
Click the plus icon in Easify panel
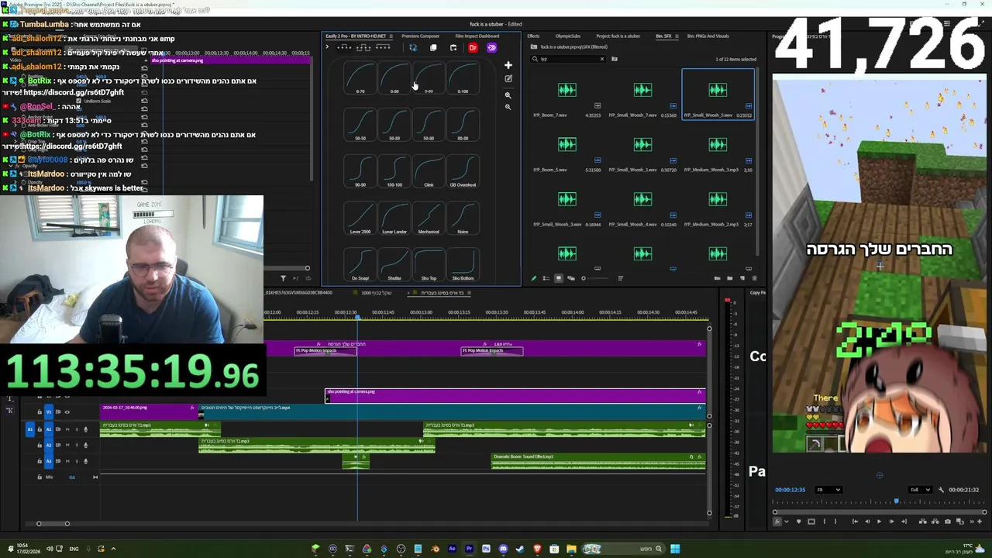508,65
